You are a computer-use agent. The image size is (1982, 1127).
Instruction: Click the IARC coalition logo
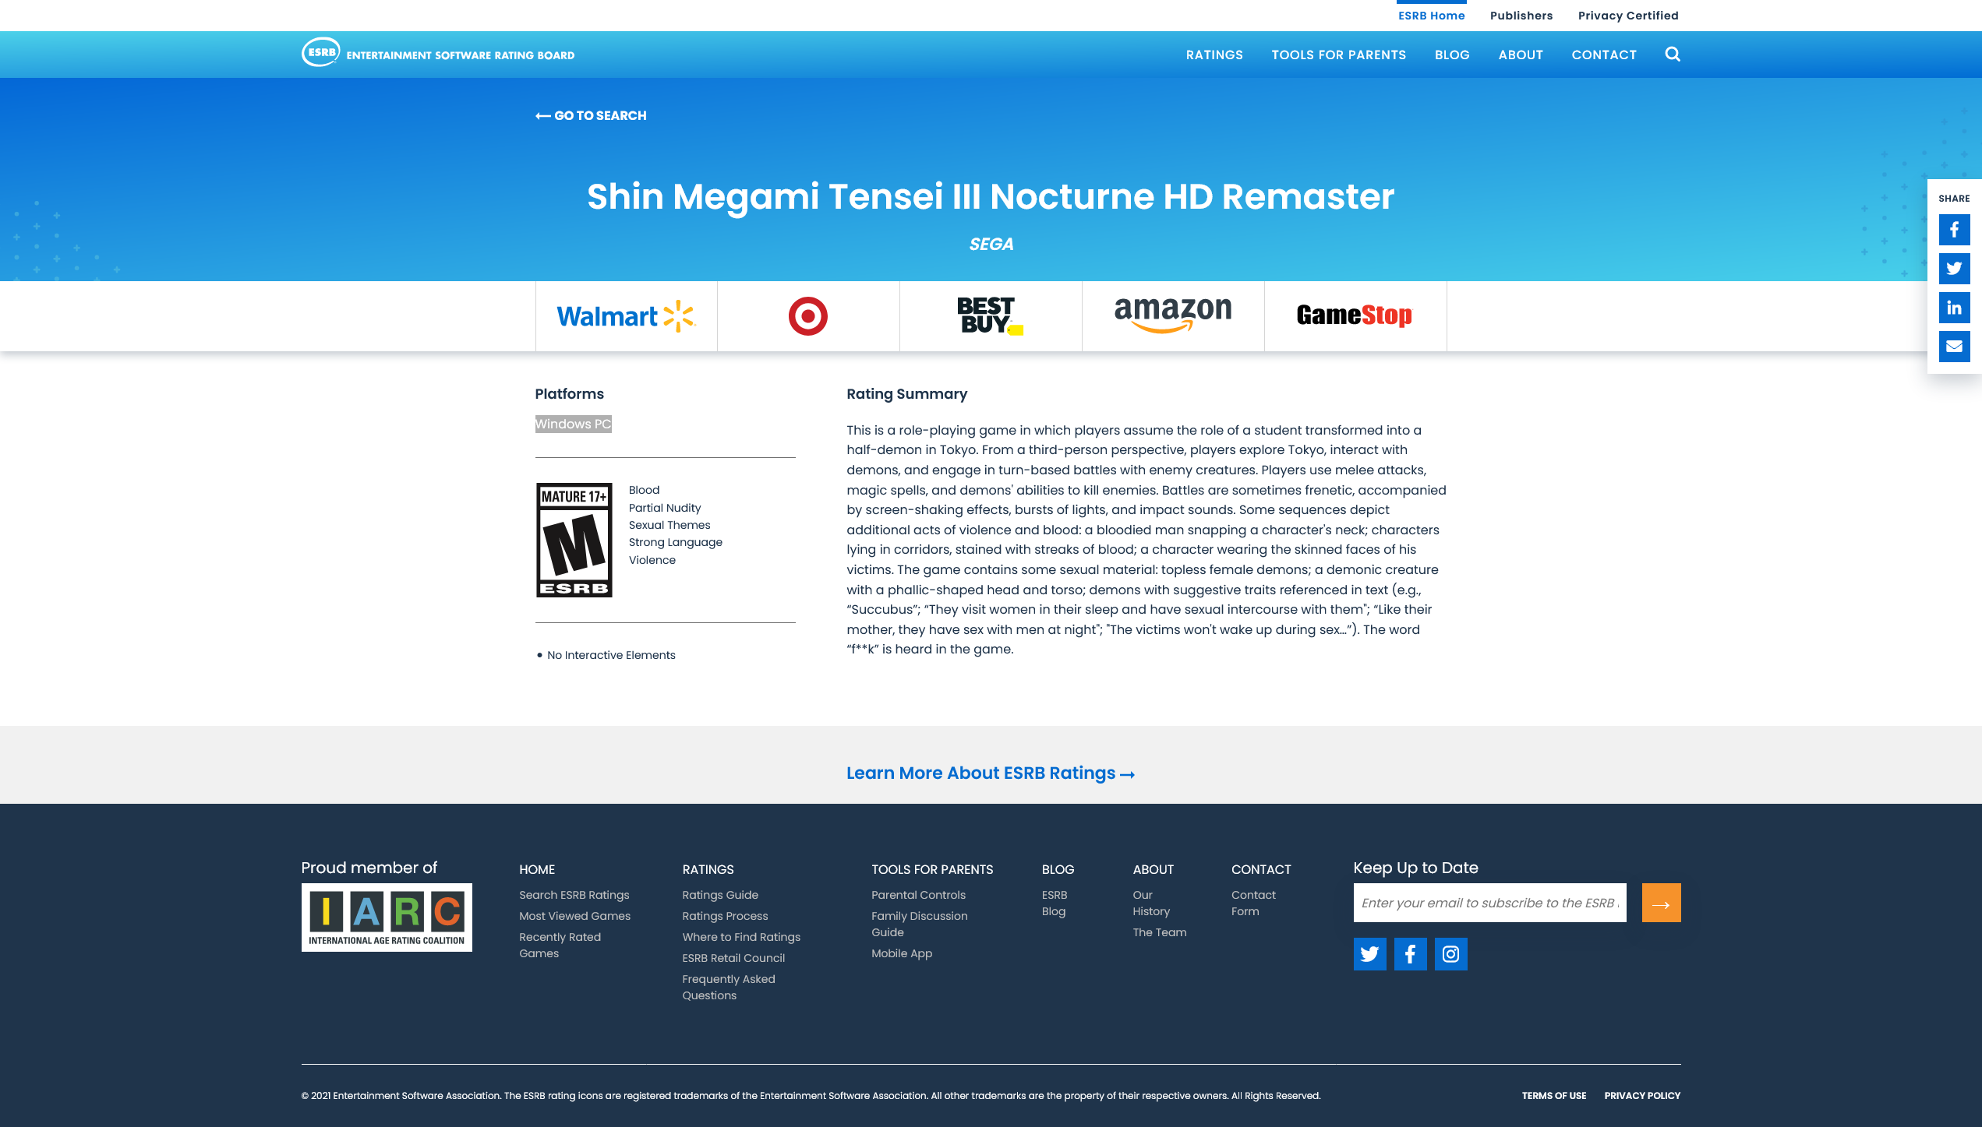pos(387,917)
